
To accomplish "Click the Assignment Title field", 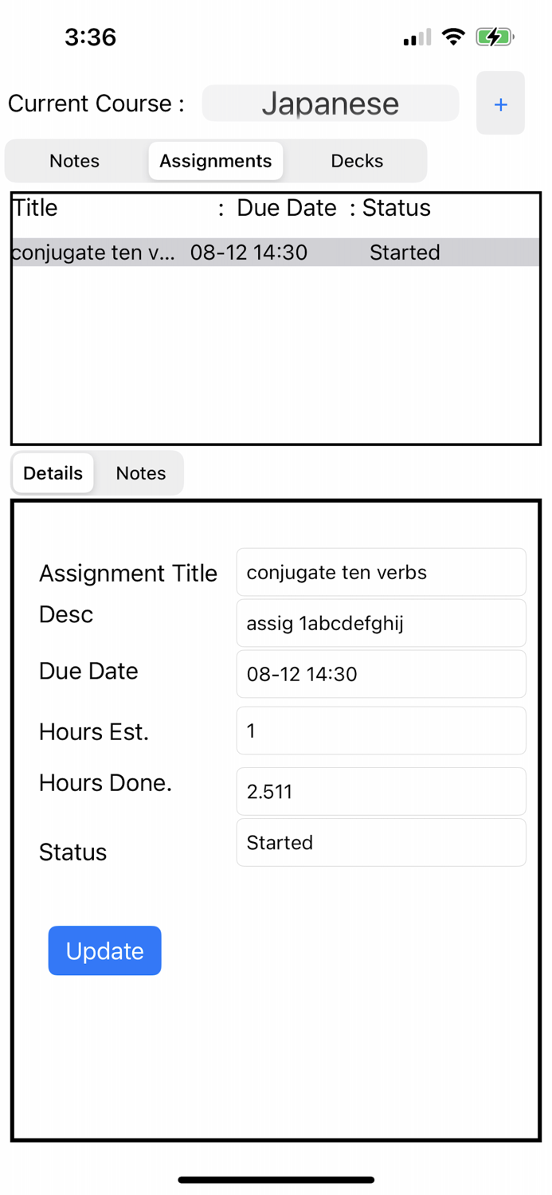I will pyautogui.click(x=381, y=572).
